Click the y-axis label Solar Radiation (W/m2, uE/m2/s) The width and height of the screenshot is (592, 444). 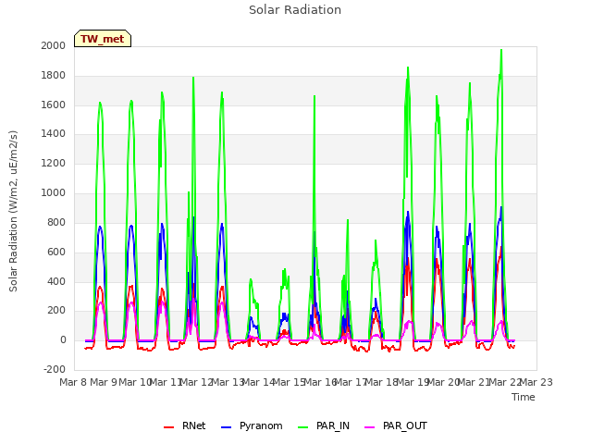pos(13,211)
